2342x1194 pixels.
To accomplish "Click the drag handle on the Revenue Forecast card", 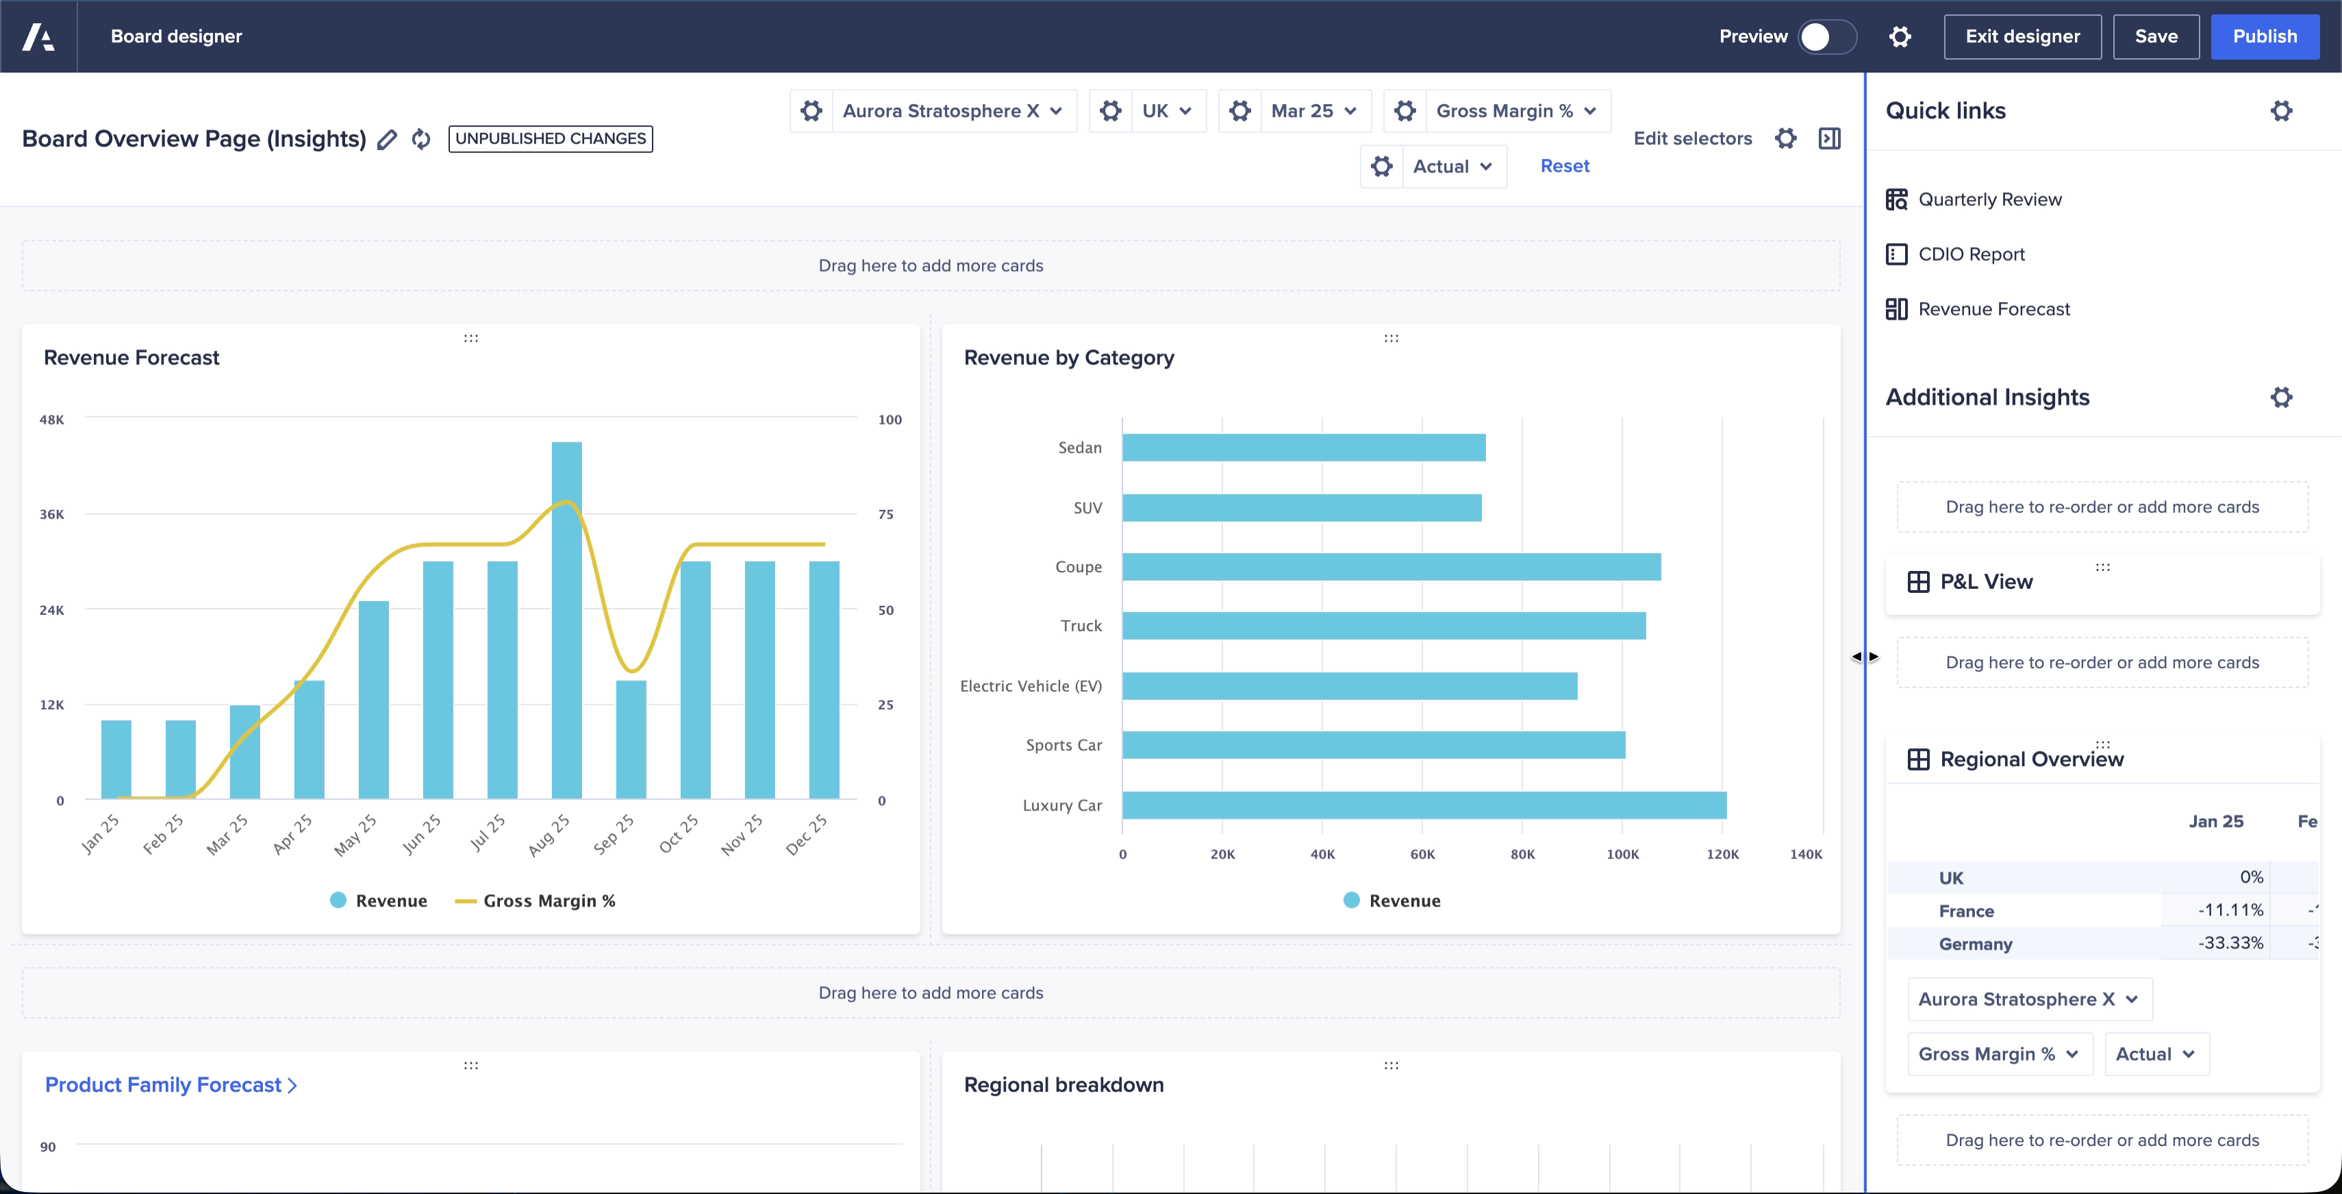I will [x=471, y=338].
